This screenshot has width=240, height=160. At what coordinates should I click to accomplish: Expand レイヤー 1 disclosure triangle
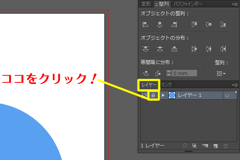coord(163,95)
